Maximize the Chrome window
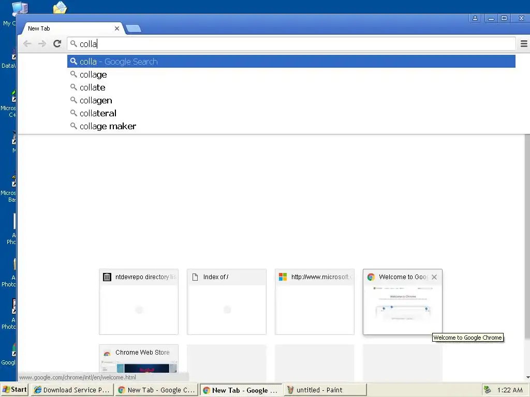The image size is (530, 397). [x=504, y=18]
